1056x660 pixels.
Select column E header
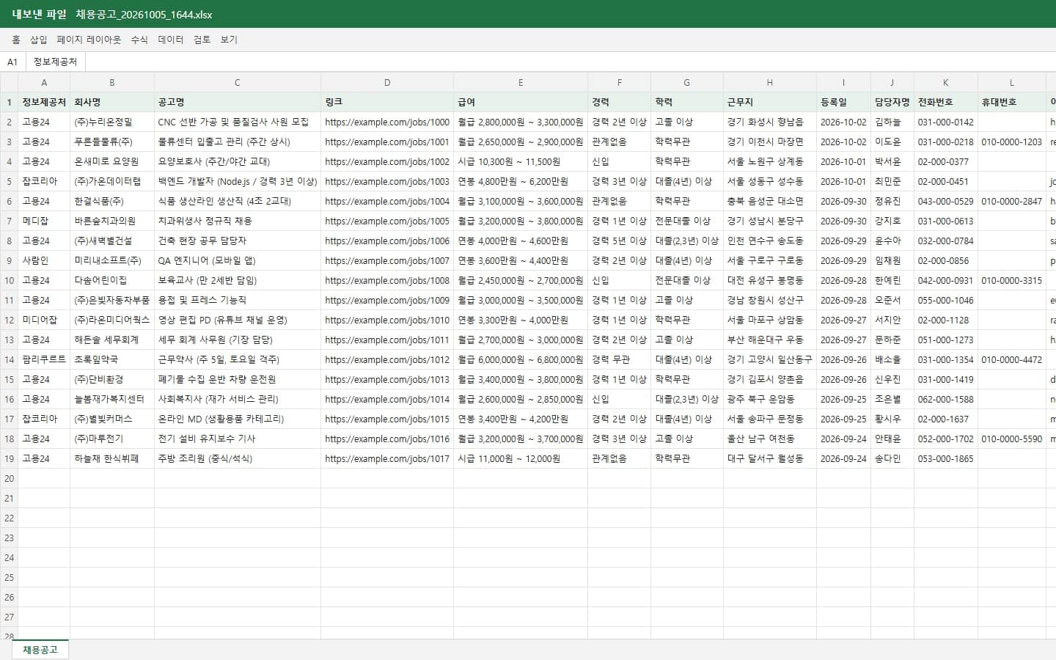point(521,83)
